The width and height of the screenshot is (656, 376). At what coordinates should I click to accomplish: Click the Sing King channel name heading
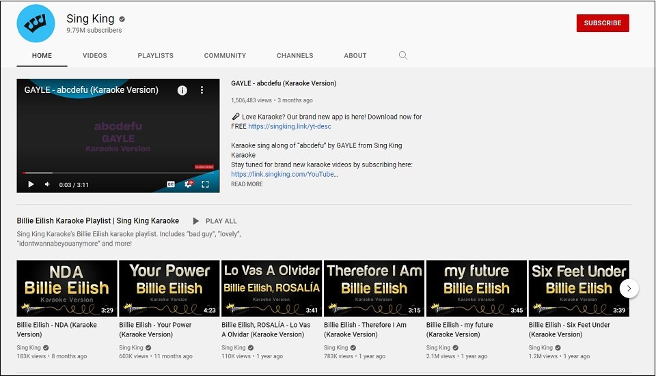(x=90, y=19)
